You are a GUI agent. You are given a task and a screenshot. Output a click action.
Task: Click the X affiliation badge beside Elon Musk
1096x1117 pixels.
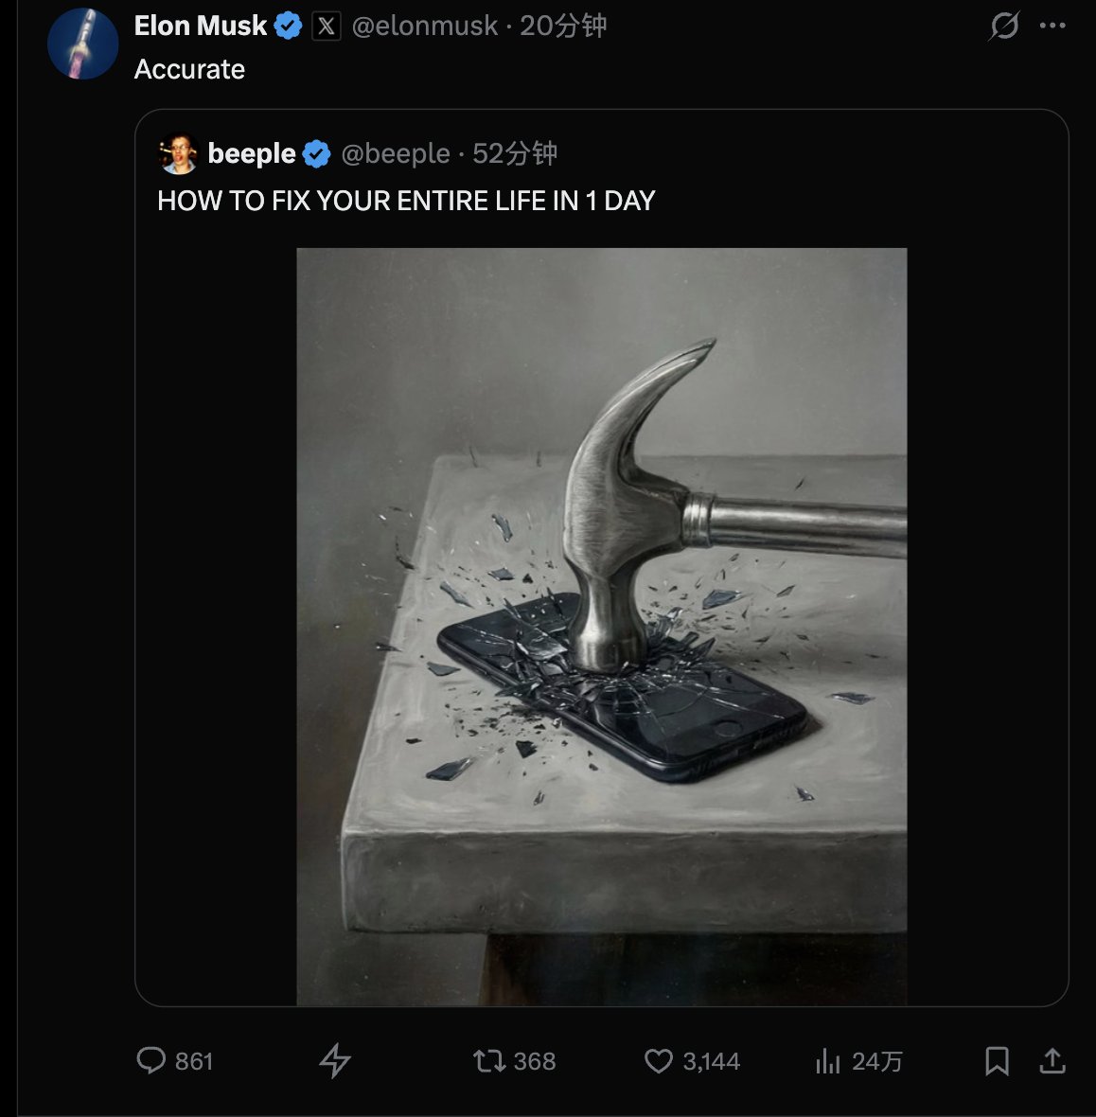point(327,27)
